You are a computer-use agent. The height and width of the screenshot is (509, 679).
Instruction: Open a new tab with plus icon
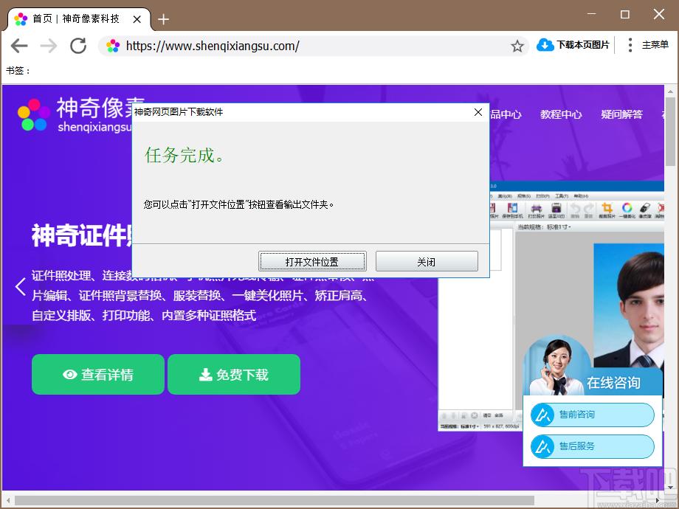163,19
